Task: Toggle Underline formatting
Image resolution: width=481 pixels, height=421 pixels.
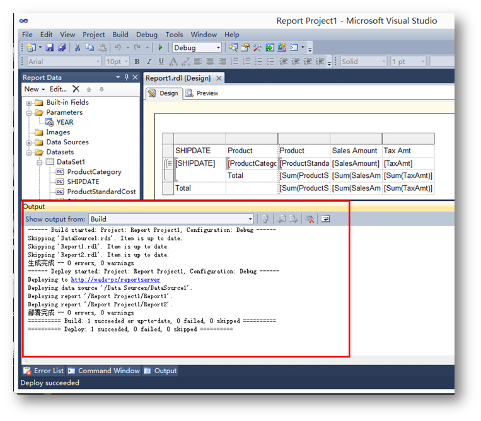Action: tap(161, 62)
